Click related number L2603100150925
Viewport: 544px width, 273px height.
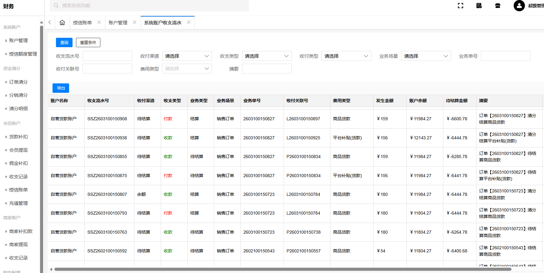tap(303, 138)
